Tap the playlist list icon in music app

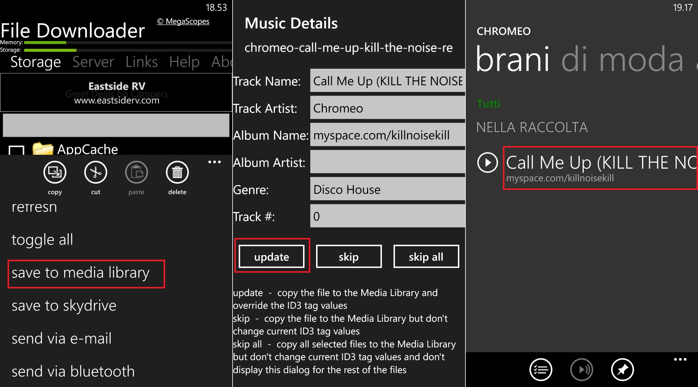click(x=541, y=369)
